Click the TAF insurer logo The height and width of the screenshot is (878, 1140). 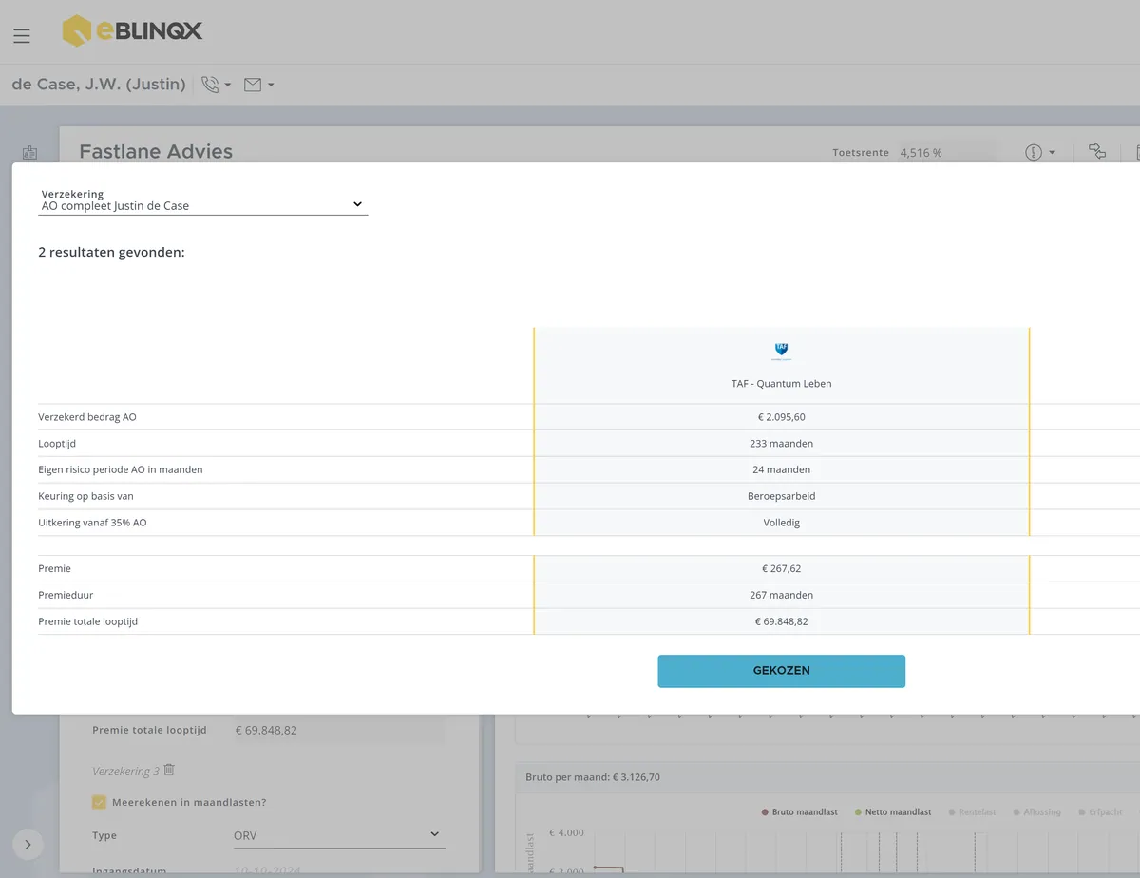(782, 351)
